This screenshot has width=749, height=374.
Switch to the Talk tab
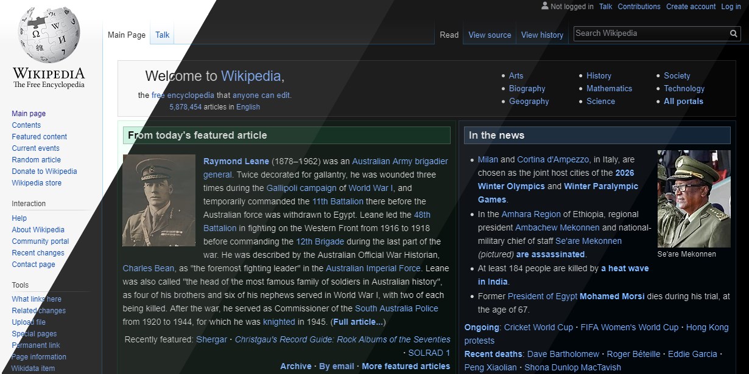pos(163,35)
